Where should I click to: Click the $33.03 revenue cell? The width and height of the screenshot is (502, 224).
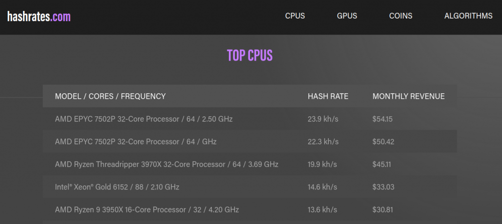click(x=384, y=187)
